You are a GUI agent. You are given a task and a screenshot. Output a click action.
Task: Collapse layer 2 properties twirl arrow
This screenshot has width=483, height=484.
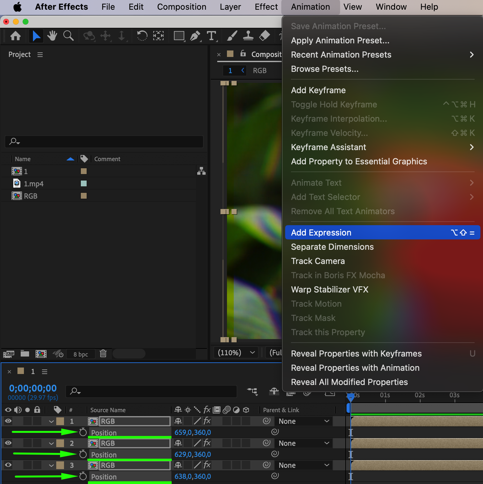tap(51, 443)
